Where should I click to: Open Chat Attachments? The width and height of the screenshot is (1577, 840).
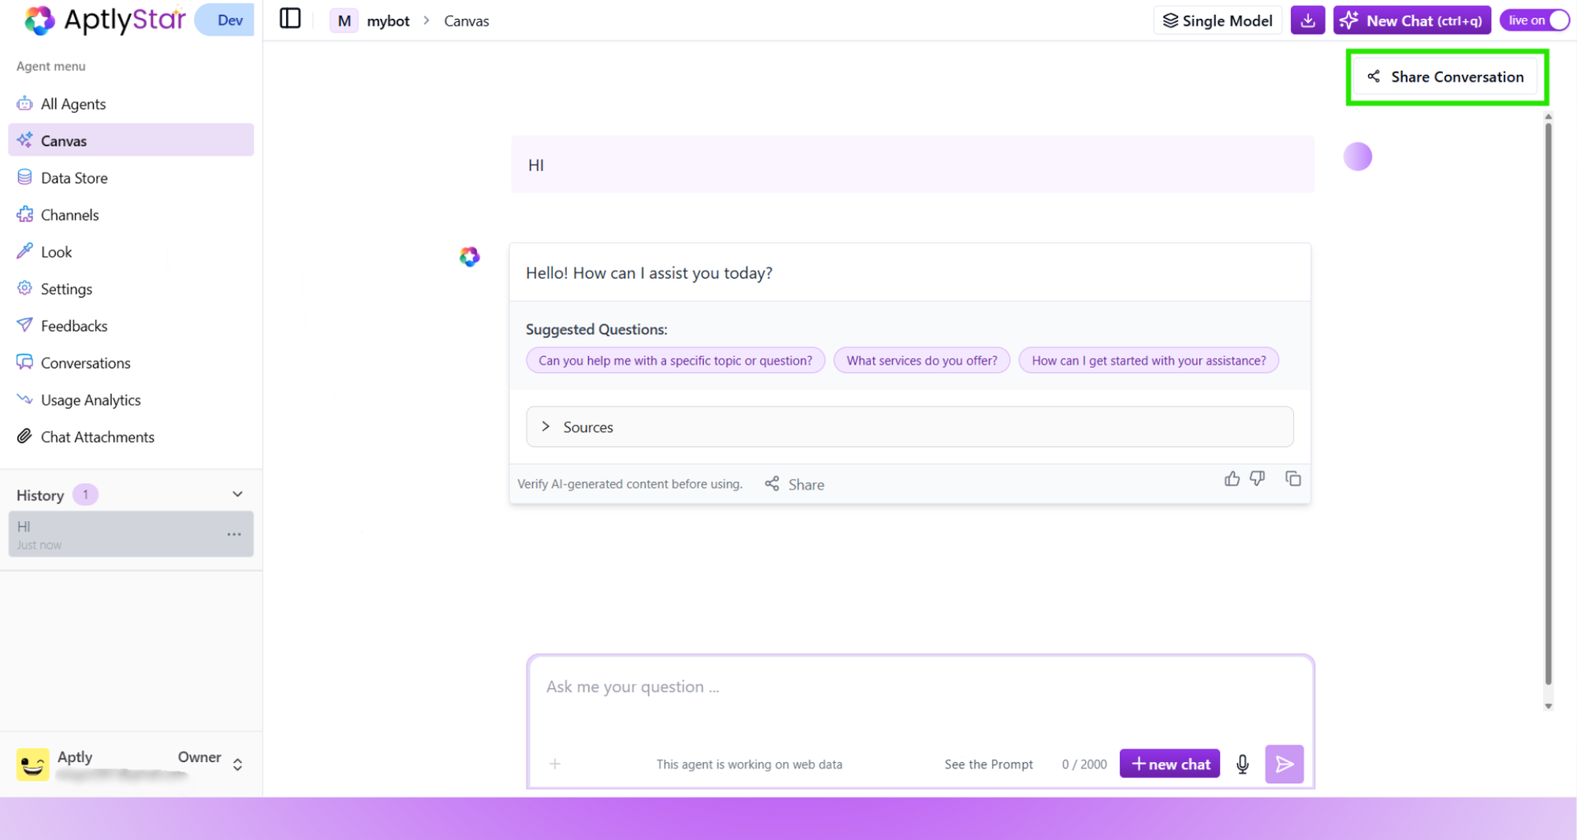click(x=98, y=437)
